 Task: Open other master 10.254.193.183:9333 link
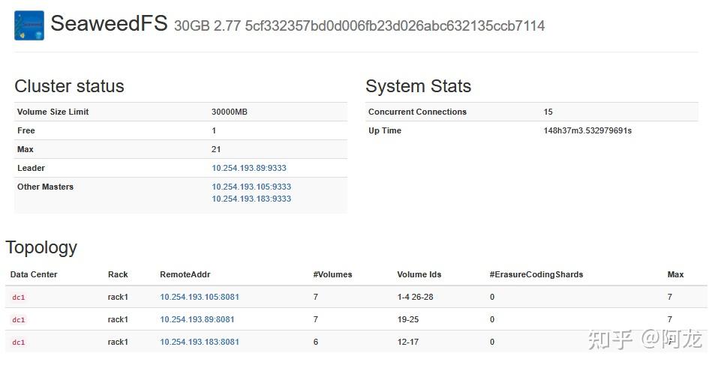pyautogui.click(x=251, y=199)
